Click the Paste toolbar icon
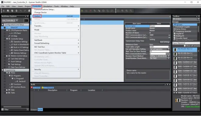 12,11
